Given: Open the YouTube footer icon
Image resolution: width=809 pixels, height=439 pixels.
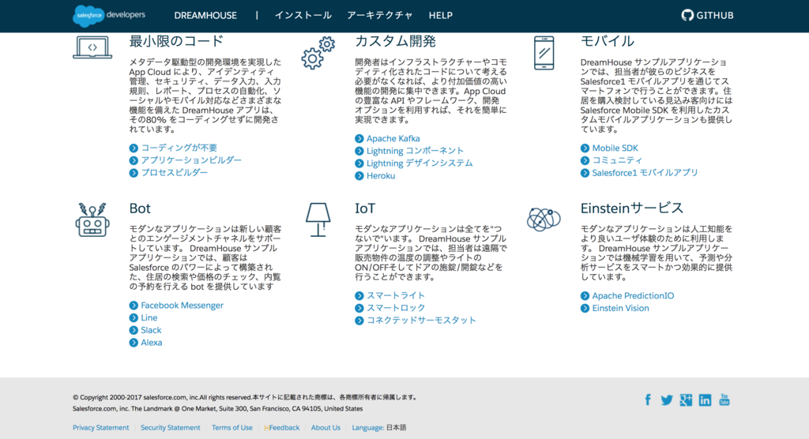Looking at the screenshot, I should (x=724, y=400).
